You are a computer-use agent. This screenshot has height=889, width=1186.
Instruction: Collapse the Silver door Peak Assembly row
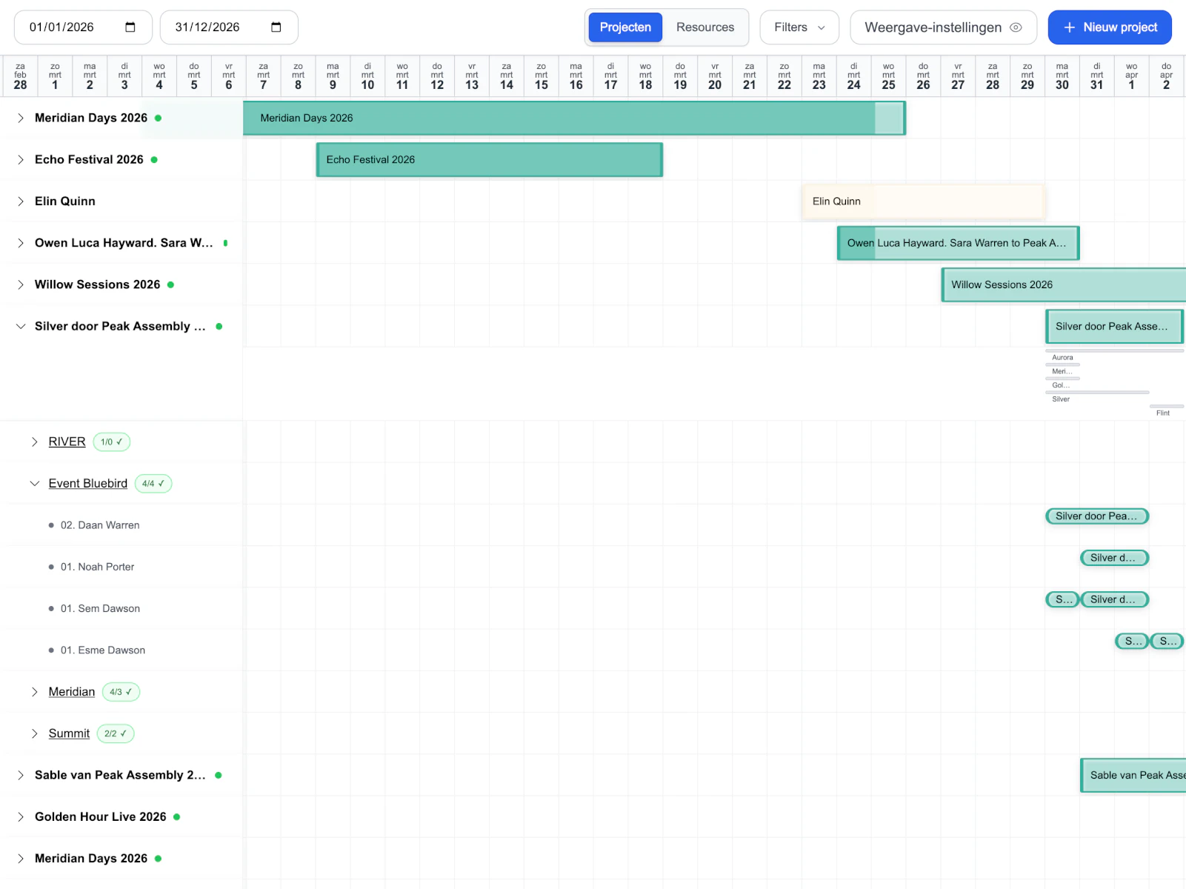pos(21,326)
